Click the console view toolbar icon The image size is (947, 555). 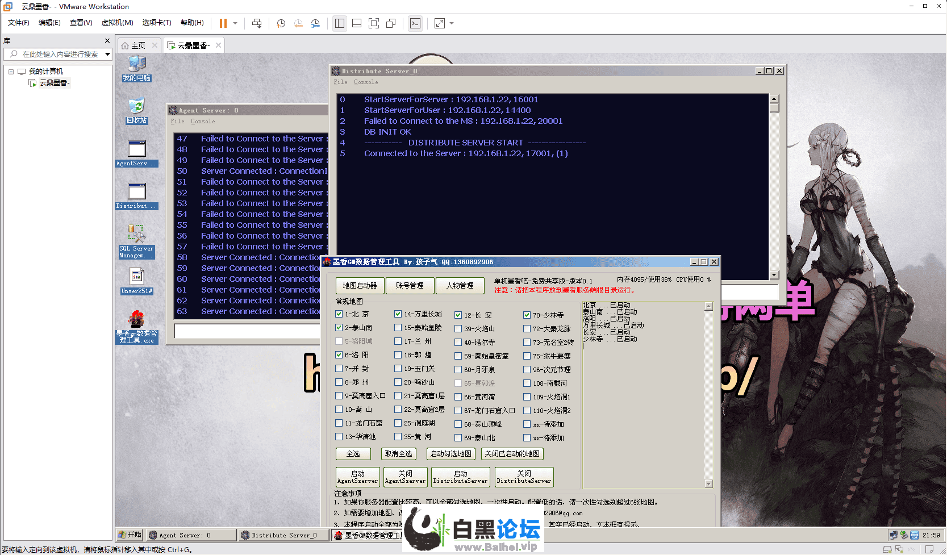click(x=415, y=23)
